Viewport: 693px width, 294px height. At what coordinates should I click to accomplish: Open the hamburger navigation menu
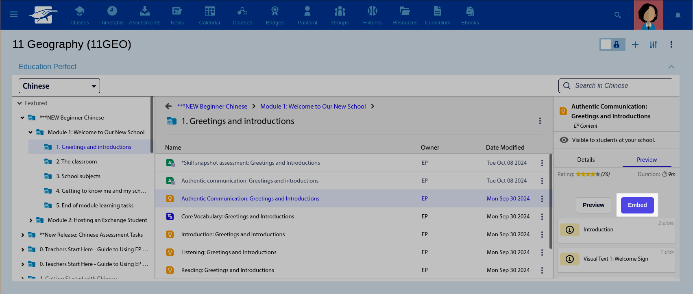tap(14, 15)
